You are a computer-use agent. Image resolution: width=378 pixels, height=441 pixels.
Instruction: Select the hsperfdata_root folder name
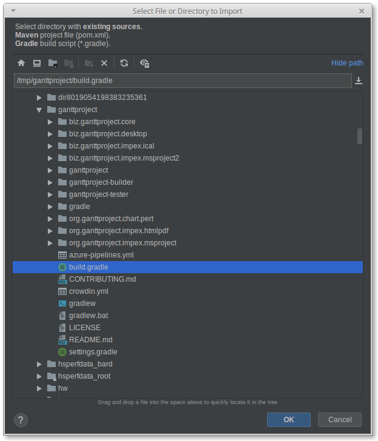[x=84, y=376]
